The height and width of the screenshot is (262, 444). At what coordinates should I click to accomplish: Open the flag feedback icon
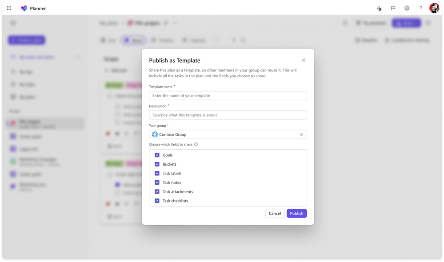[393, 8]
